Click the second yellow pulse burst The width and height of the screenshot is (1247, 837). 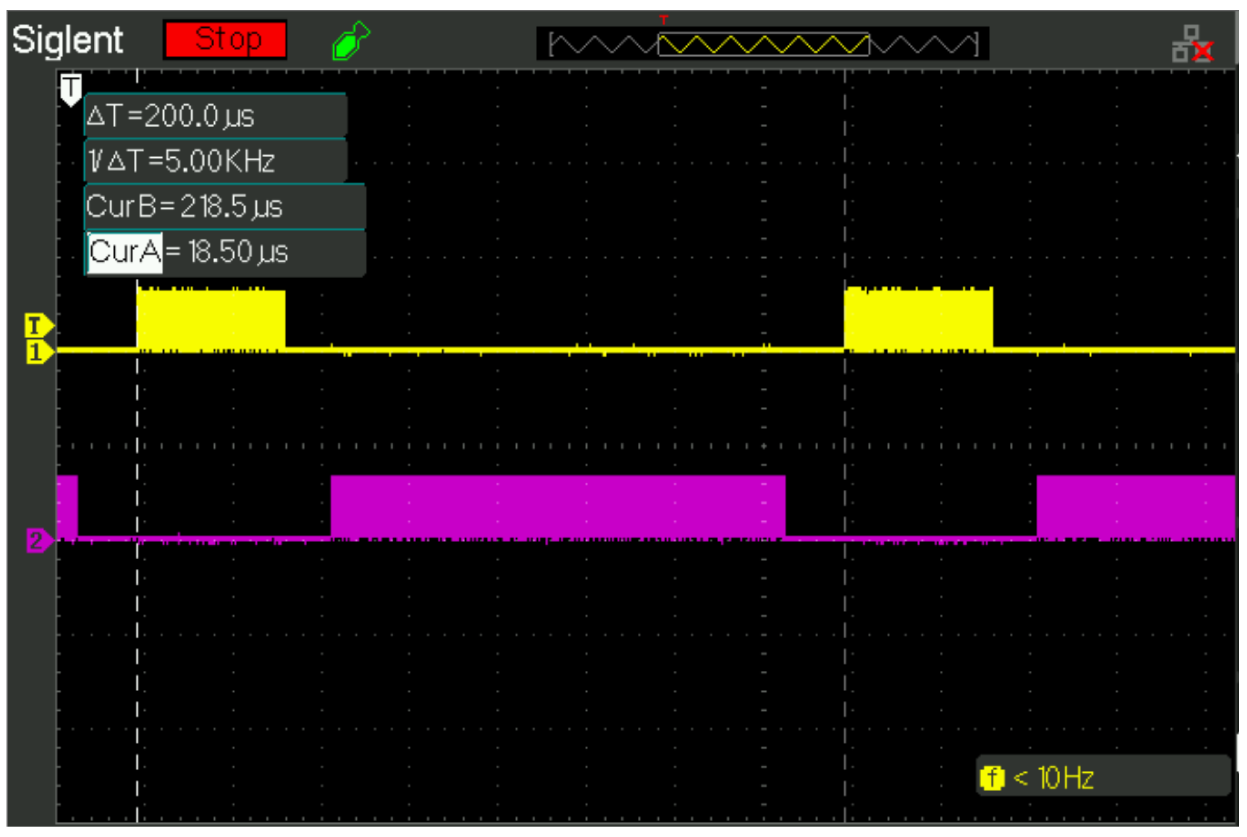click(918, 319)
